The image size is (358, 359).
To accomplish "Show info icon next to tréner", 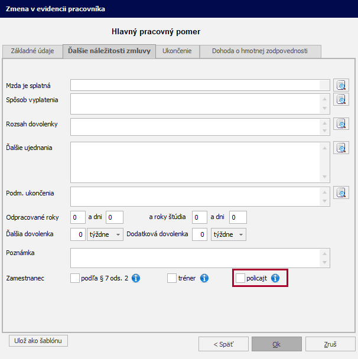I will [x=204, y=278].
